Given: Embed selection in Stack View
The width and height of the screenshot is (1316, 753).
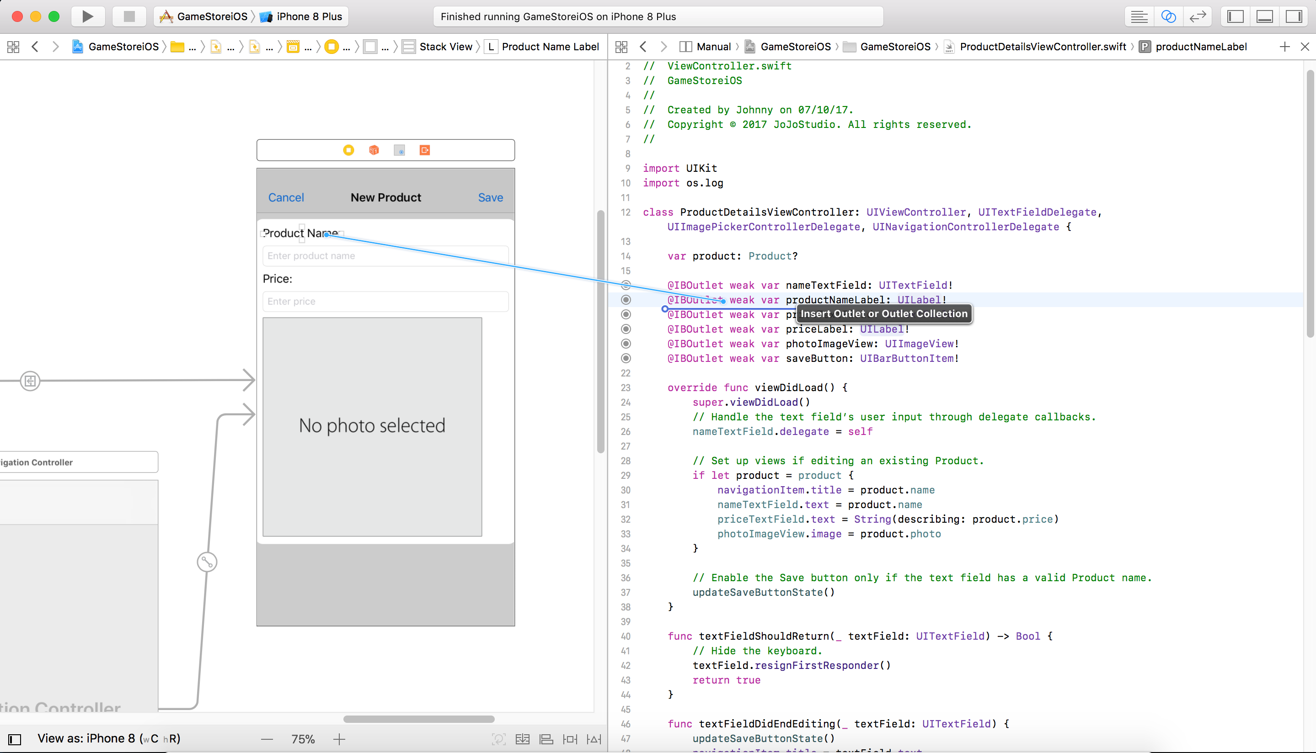Looking at the screenshot, I should (x=523, y=740).
